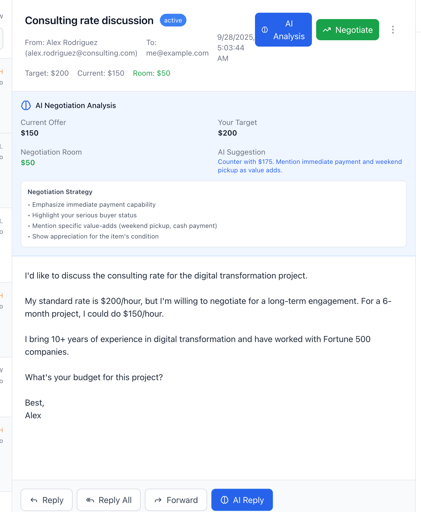Viewport: 421px width, 512px height.
Task: Open the three-dot more options menu
Action: (x=393, y=30)
